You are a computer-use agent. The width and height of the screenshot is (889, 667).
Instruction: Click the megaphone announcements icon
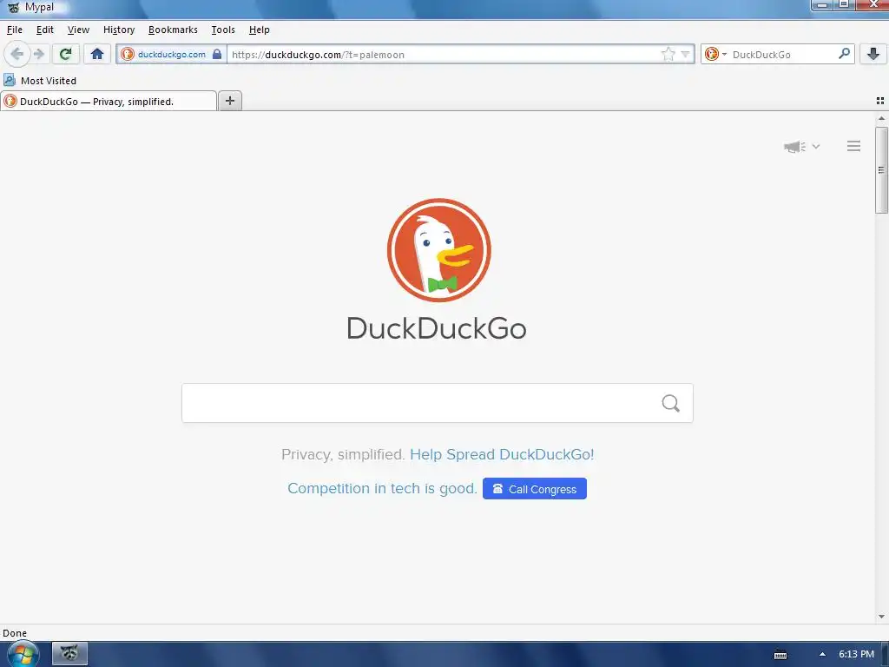click(795, 147)
